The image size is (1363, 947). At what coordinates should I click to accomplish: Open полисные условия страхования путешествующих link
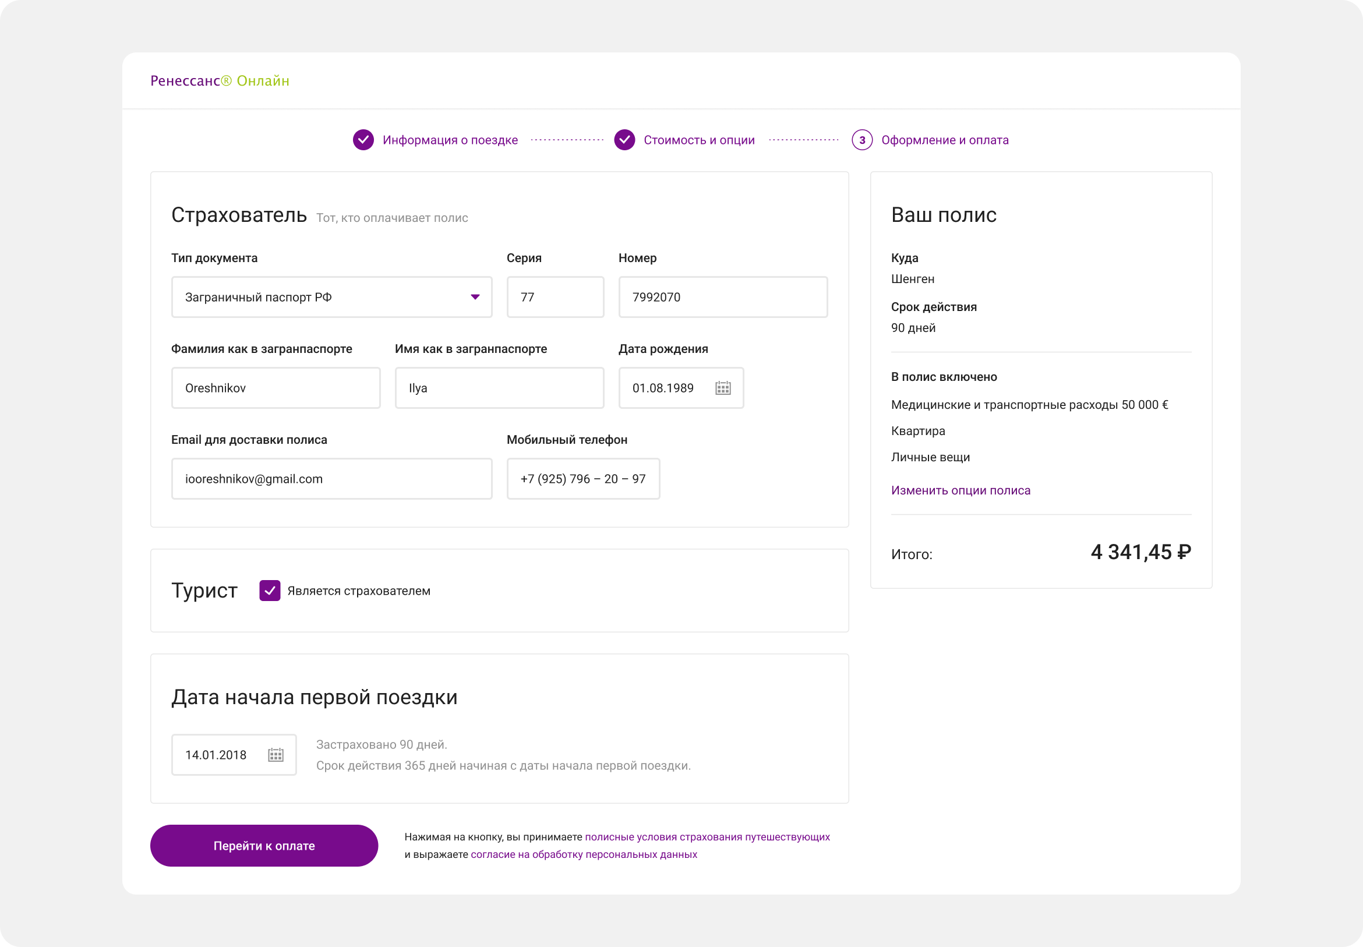click(707, 837)
